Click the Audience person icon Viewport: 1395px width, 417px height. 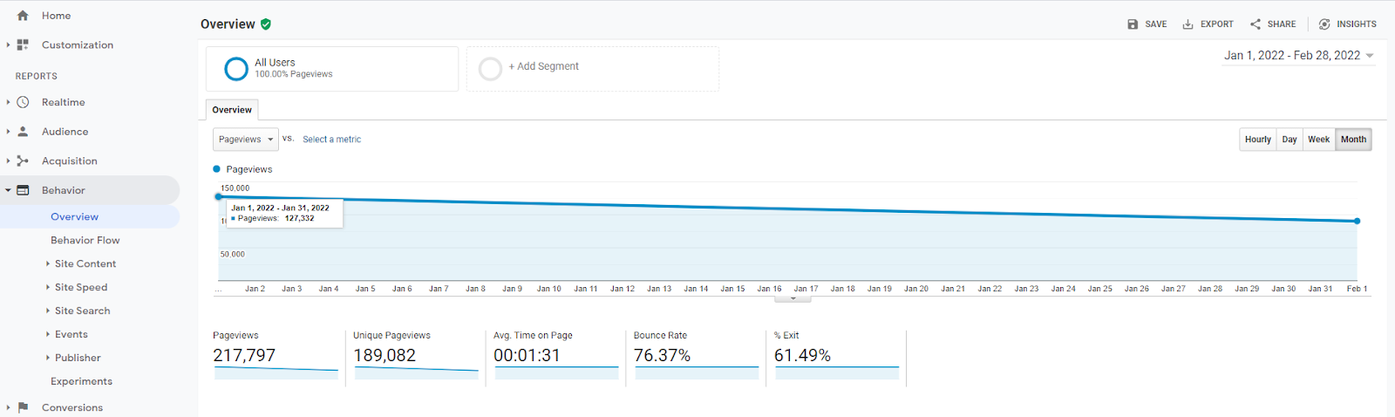coord(23,132)
